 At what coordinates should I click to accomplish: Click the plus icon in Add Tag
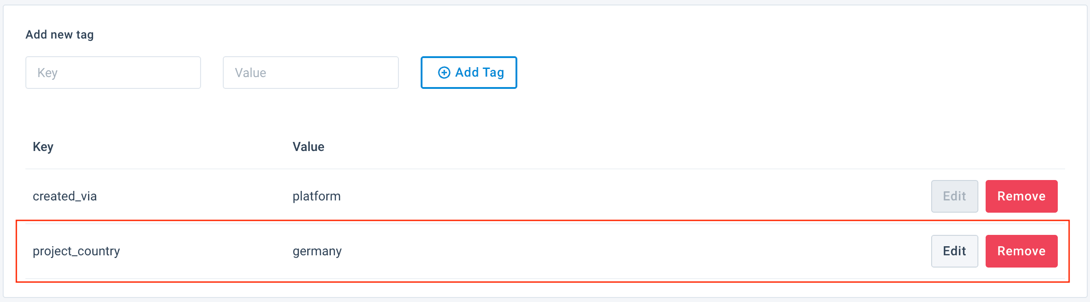tap(444, 73)
